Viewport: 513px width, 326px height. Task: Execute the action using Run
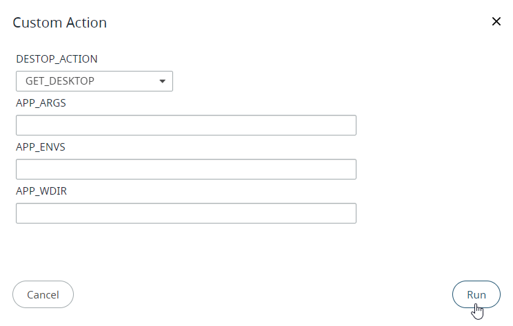pyautogui.click(x=476, y=294)
